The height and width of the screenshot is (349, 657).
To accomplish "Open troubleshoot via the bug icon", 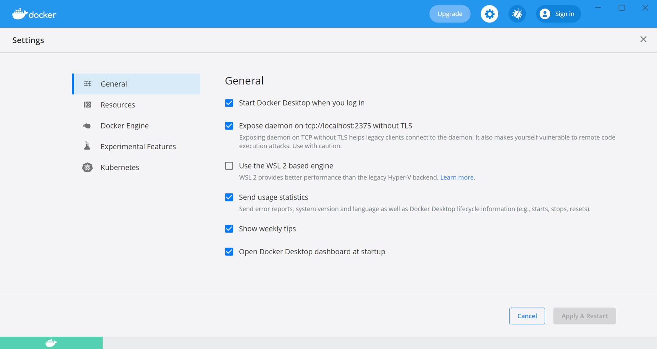I will pos(517,14).
